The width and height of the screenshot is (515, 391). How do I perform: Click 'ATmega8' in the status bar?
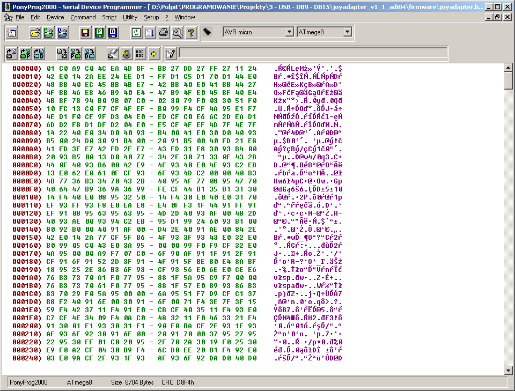pyautogui.click(x=79, y=382)
